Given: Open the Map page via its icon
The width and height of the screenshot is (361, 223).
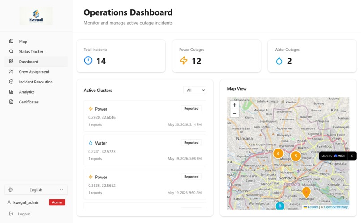Looking at the screenshot, I should coord(11,41).
